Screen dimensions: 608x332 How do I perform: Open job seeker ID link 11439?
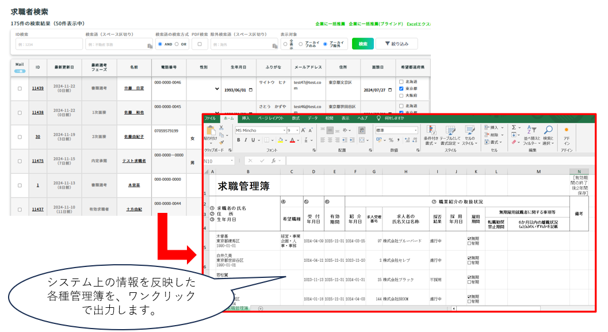[38, 89]
